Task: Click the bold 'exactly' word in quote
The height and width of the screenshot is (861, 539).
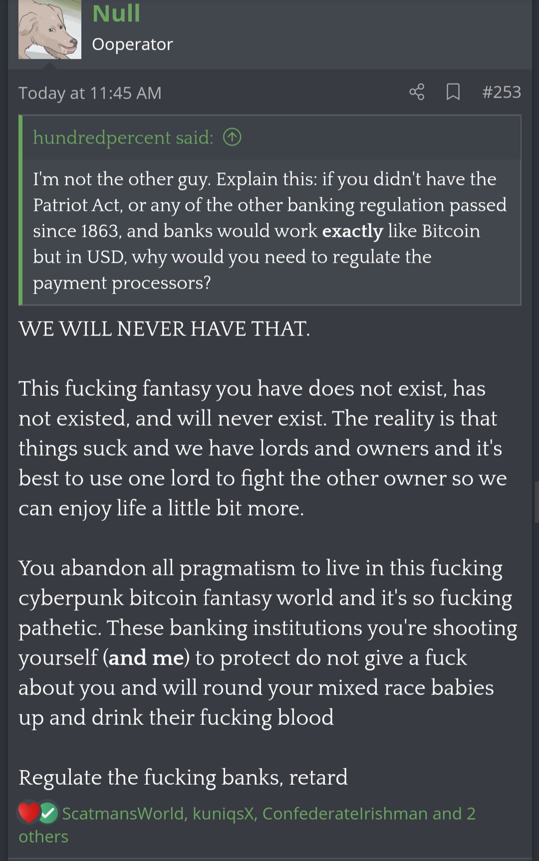Action: tap(352, 231)
